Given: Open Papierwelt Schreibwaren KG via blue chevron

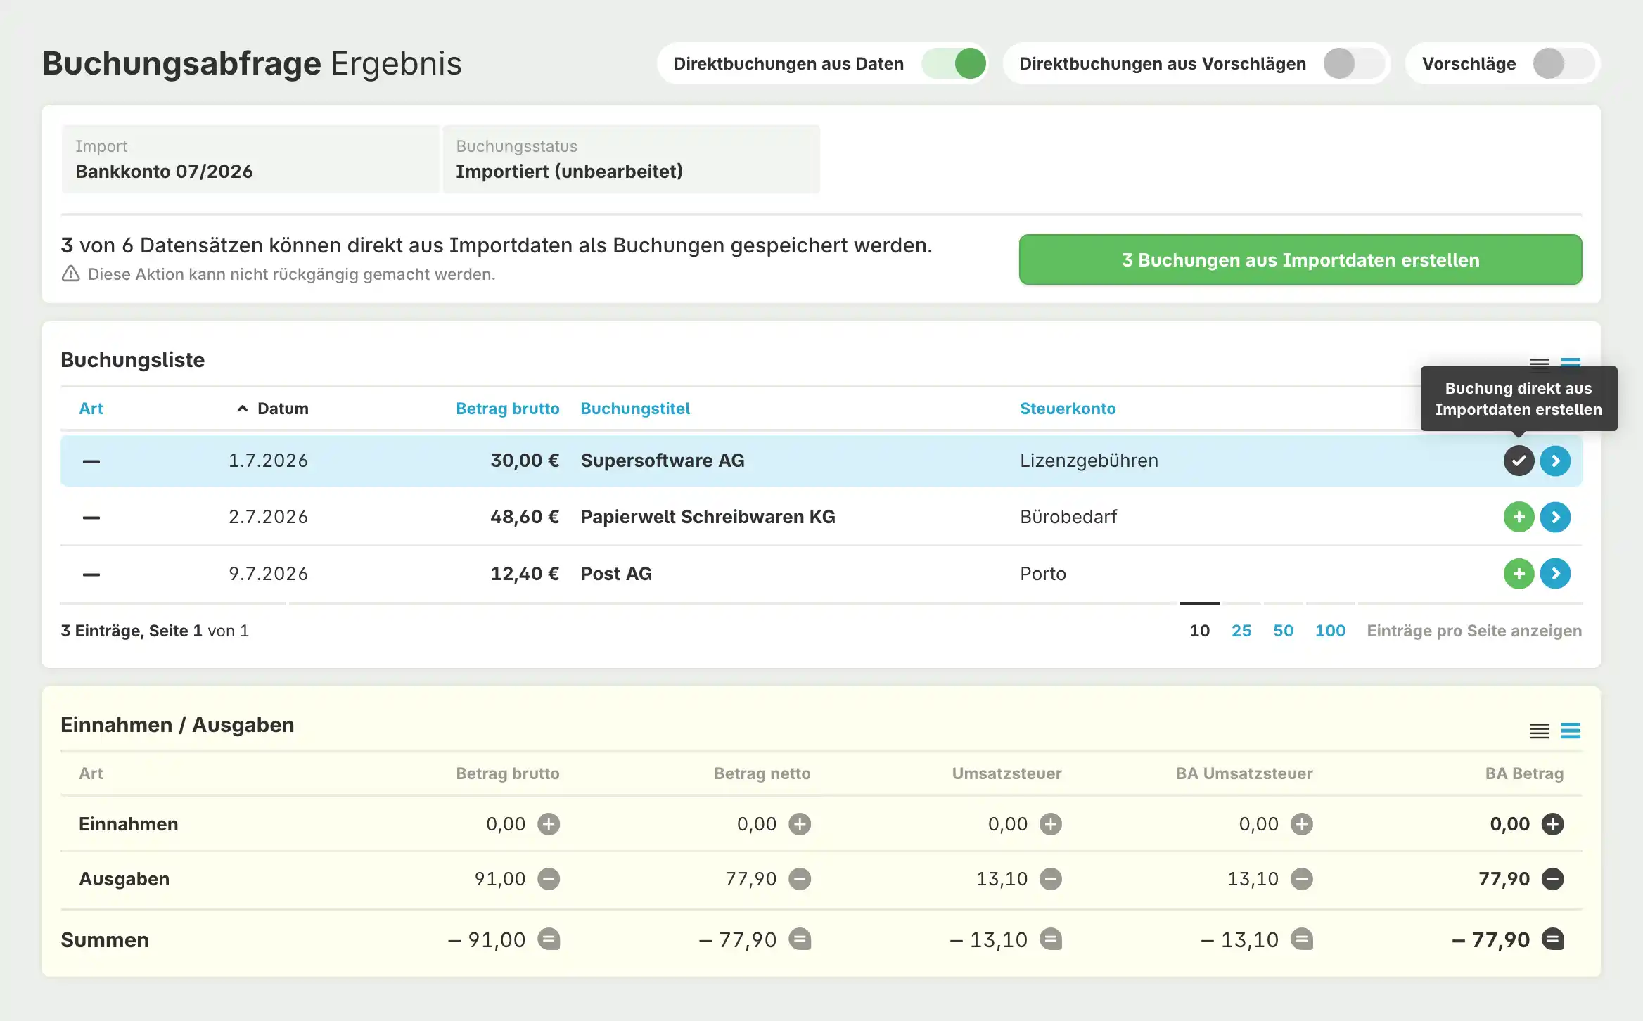Looking at the screenshot, I should (1555, 517).
